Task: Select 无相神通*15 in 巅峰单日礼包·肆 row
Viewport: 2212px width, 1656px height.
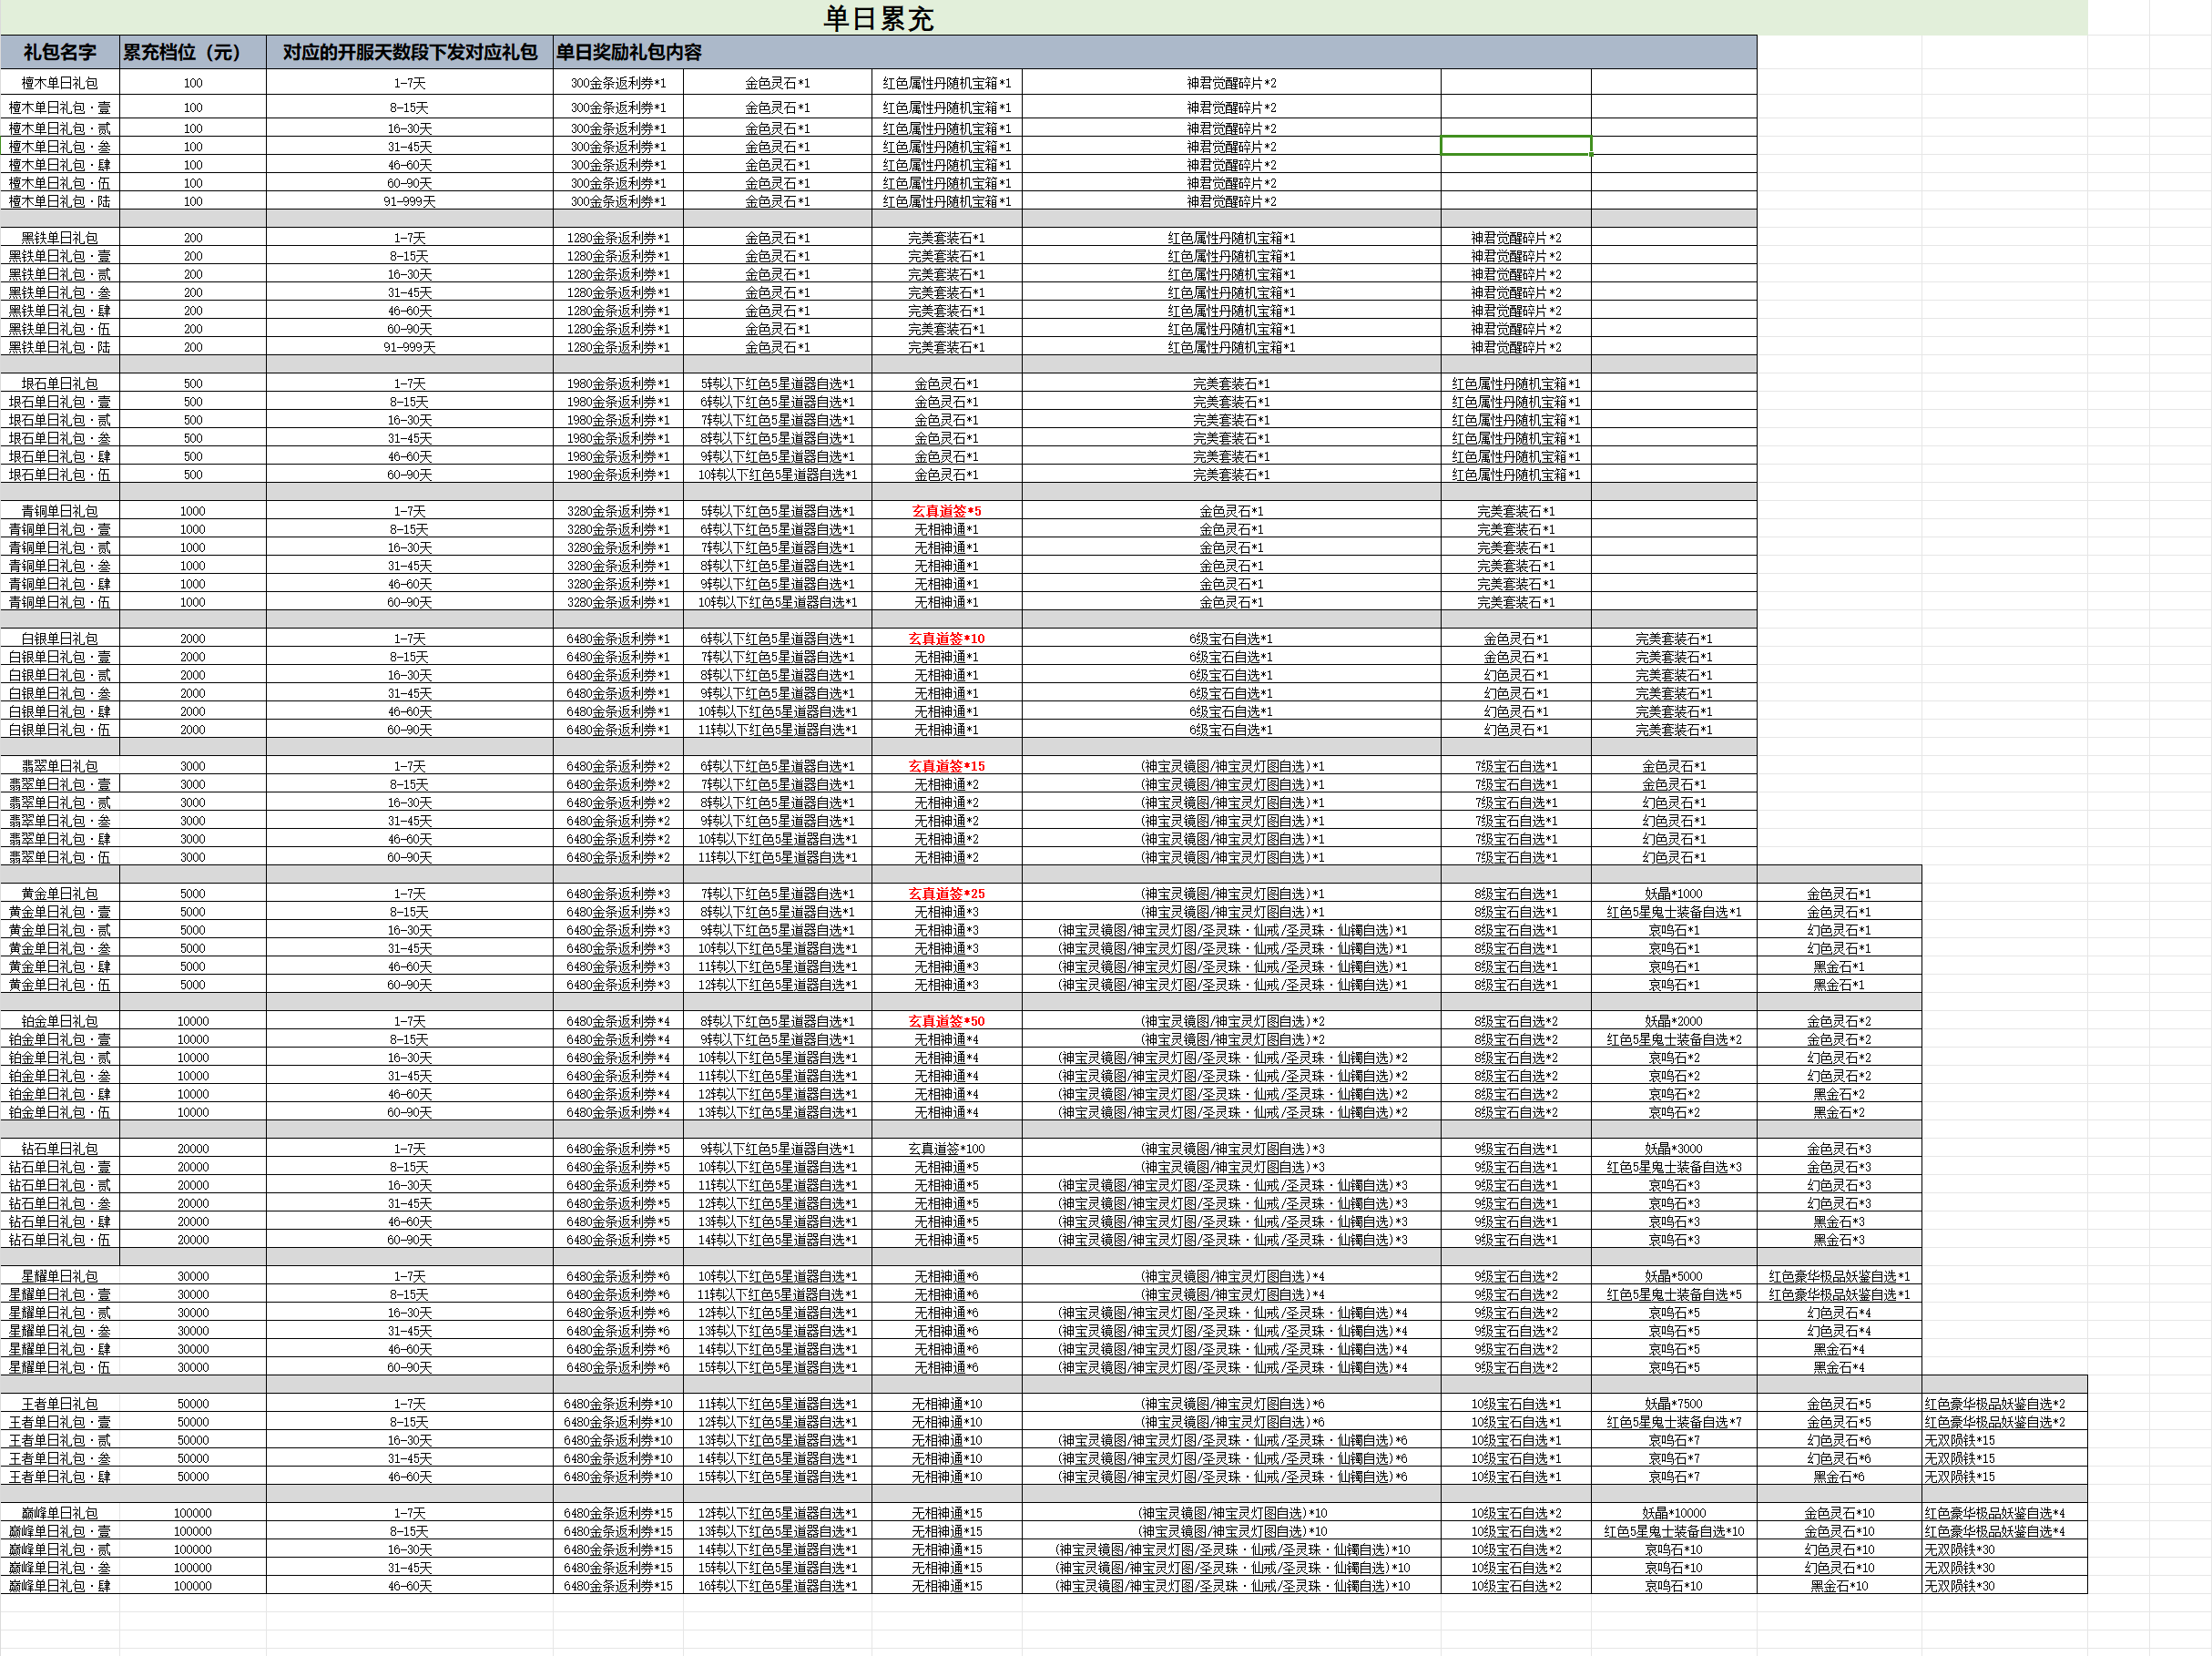Action: click(x=946, y=1586)
